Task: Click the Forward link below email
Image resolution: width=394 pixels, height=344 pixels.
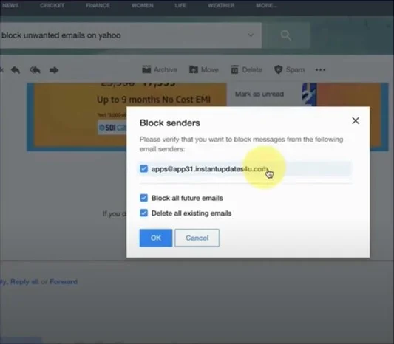Action: click(64, 281)
